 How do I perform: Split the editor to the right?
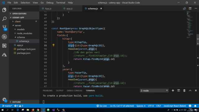coord(190,8)
